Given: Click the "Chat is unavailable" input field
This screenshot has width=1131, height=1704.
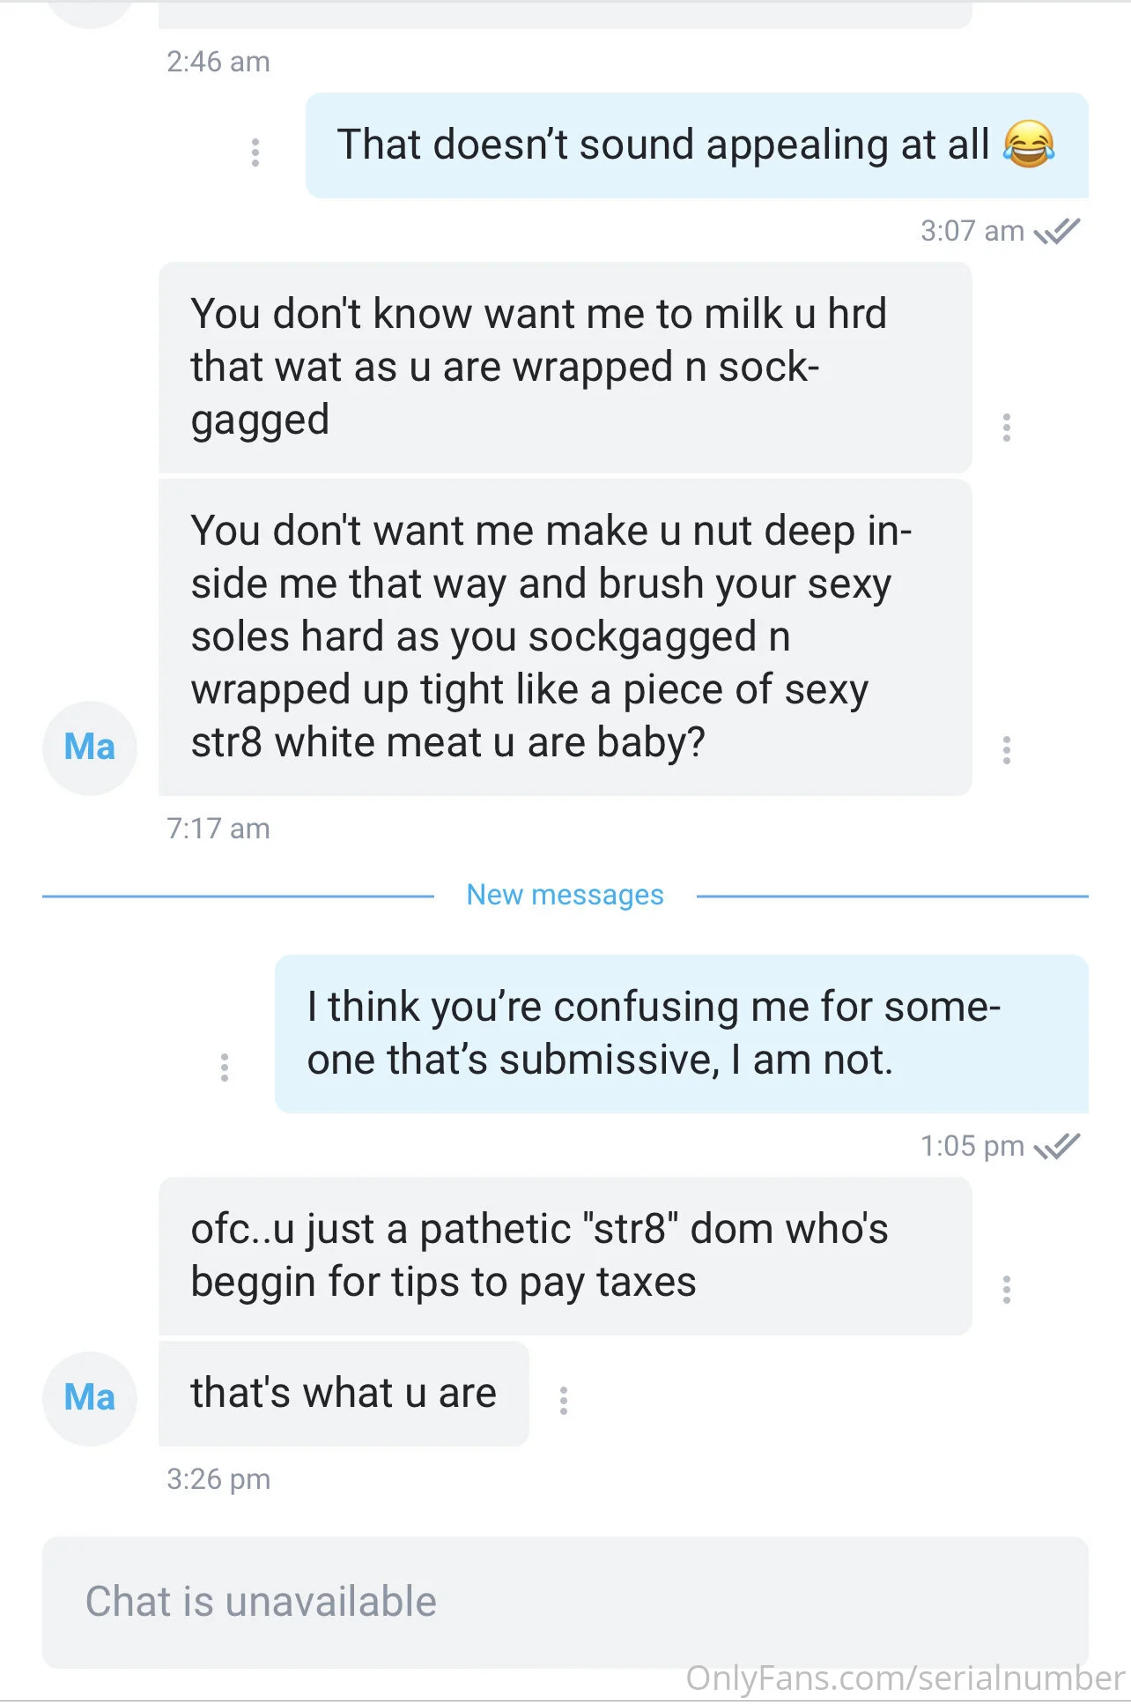Looking at the screenshot, I should coord(565,1602).
